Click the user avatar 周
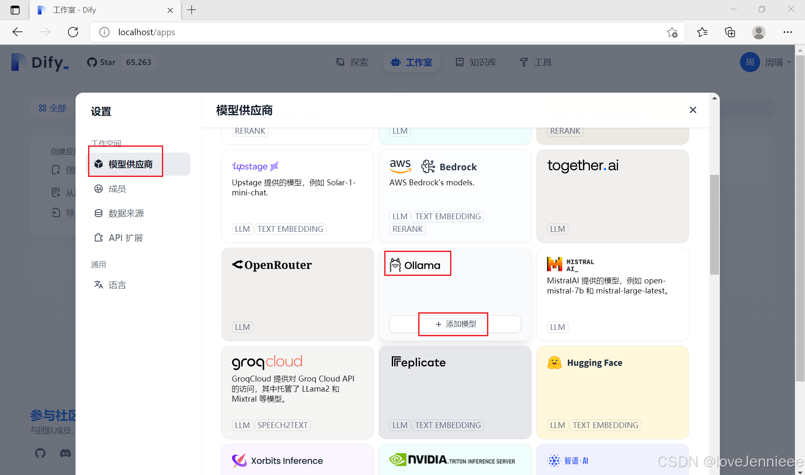Viewport: 805px width, 475px height. click(x=750, y=62)
